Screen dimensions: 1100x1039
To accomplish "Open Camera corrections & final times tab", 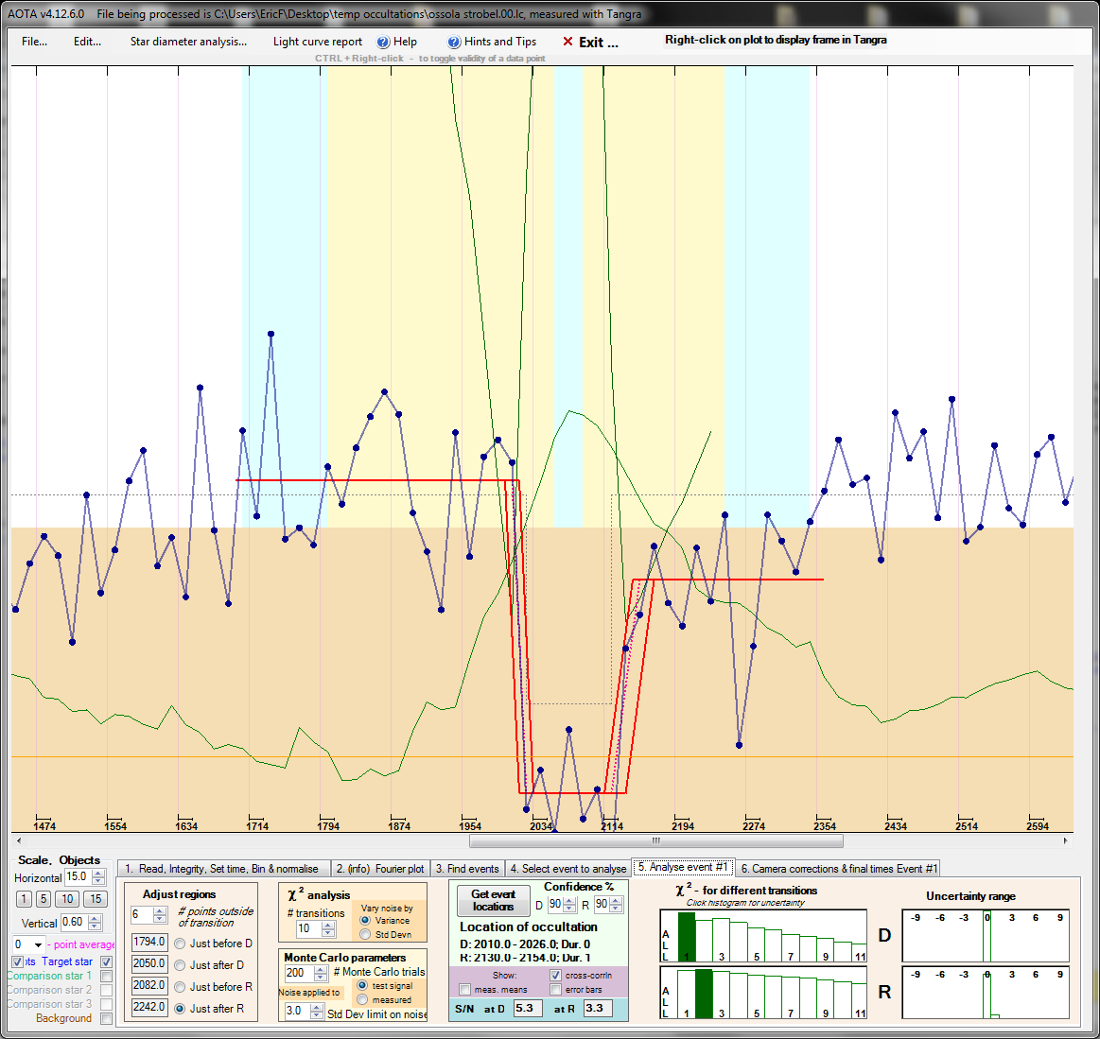I will [838, 869].
